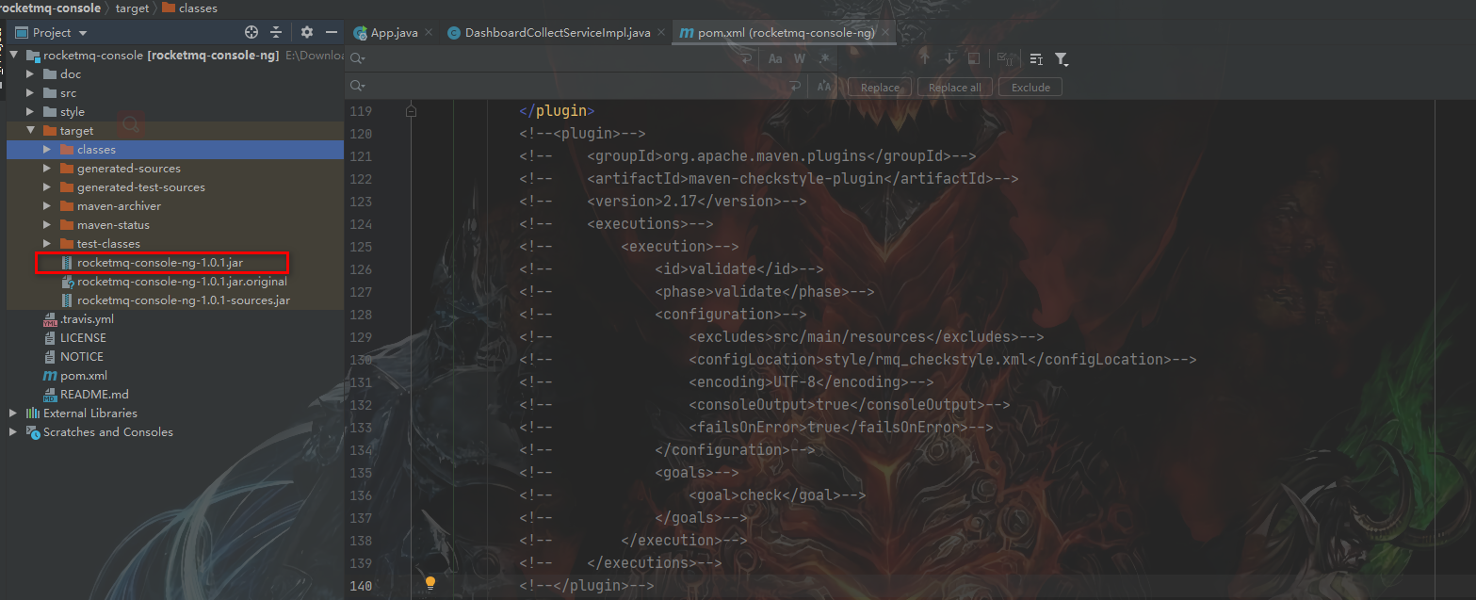
Task: Click the App.java class file icon
Action: click(360, 33)
